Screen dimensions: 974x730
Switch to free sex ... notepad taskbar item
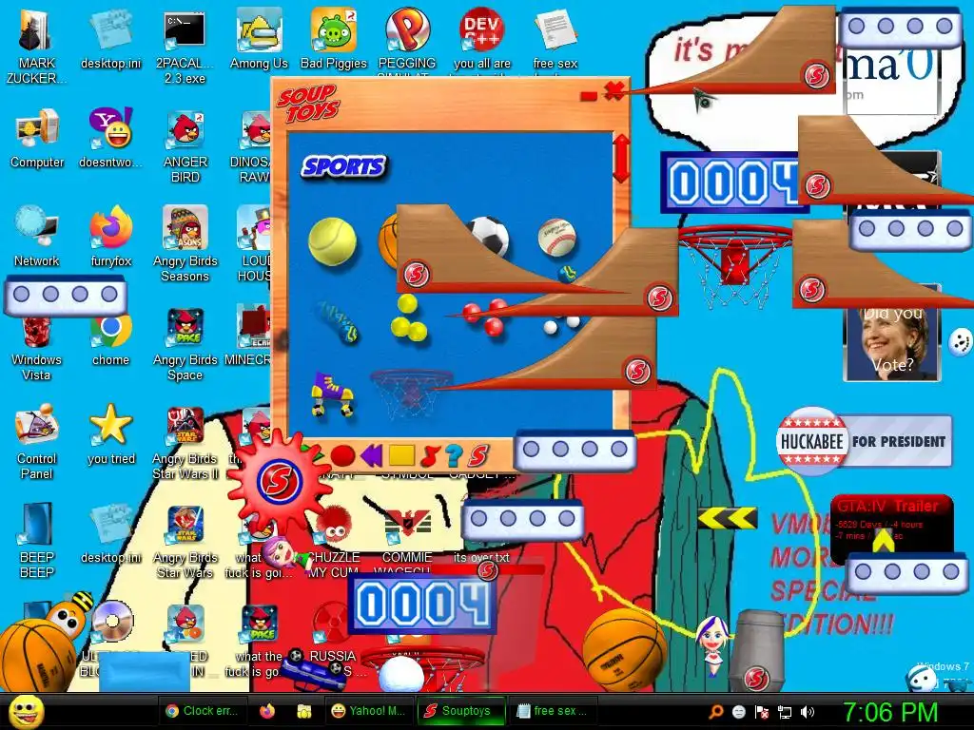(552, 711)
